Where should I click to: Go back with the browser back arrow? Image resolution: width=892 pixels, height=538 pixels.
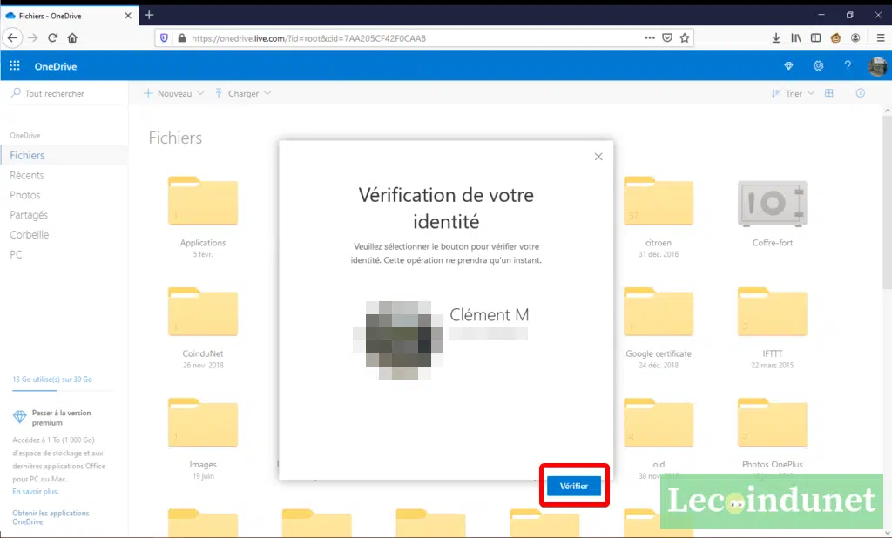point(12,38)
